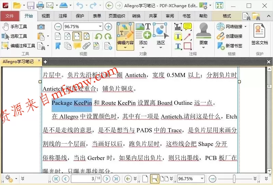Click the paste clipboard icon
Screen dimensions: 273x185
point(41,36)
